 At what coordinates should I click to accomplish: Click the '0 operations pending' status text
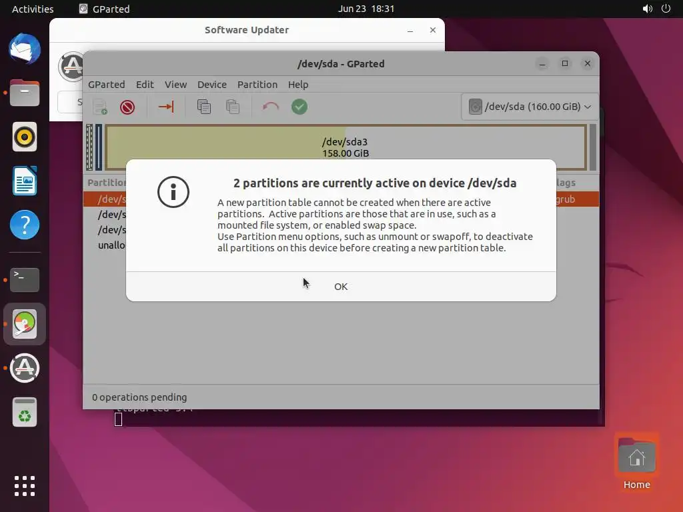click(x=139, y=397)
